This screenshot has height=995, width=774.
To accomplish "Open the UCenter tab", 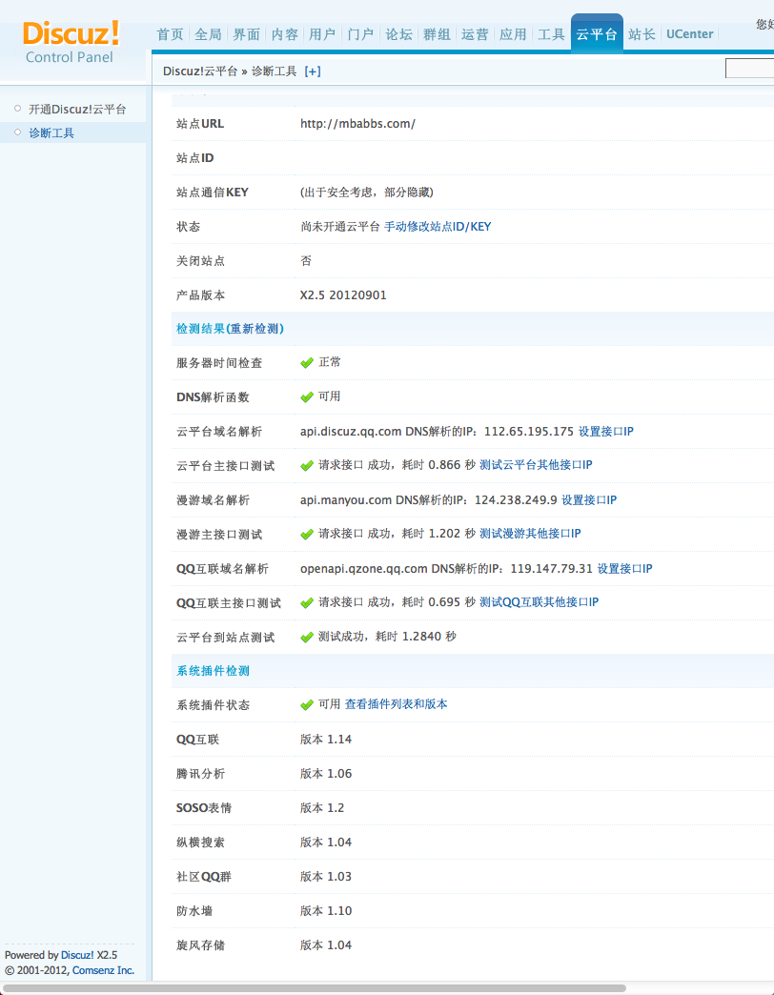I will click(x=689, y=34).
